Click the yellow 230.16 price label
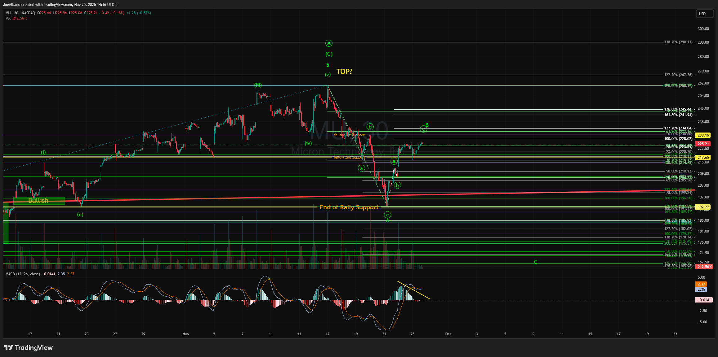718x357 pixels. [x=703, y=135]
